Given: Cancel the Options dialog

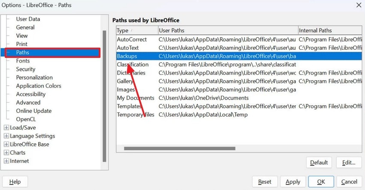Looking at the screenshot, I should [349, 181].
